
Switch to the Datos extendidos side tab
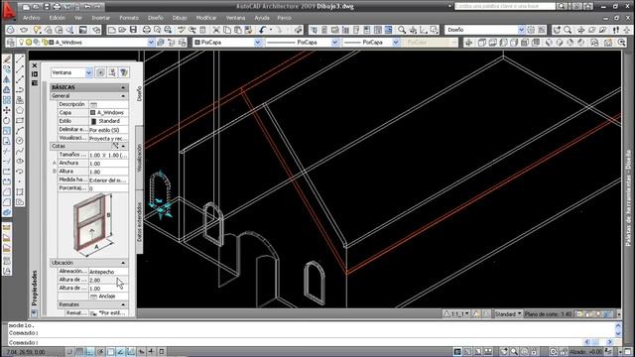click(x=139, y=222)
